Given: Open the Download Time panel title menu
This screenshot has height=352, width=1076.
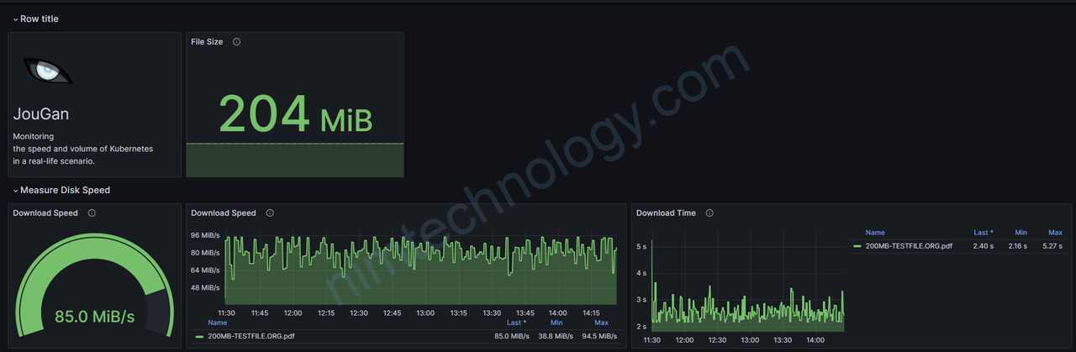Looking at the screenshot, I should [666, 213].
